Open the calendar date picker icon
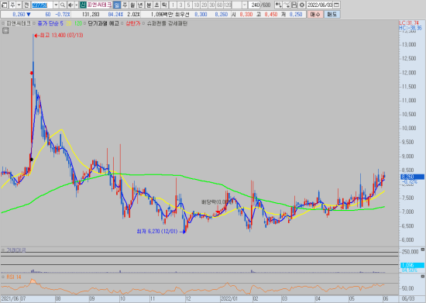 (336, 5)
